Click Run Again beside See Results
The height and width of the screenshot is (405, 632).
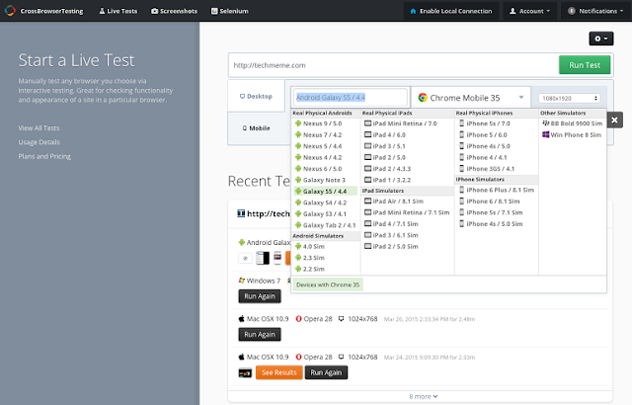[326, 372]
